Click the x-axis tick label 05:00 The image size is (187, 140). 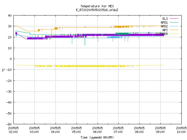pyautogui.click(x=76, y=132)
